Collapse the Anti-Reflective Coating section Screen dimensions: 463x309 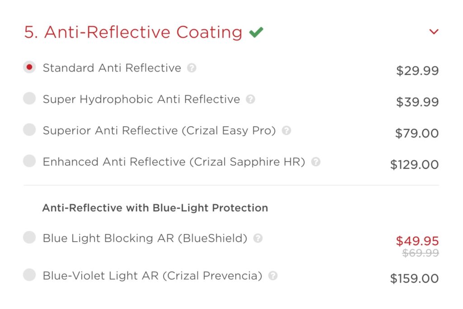[434, 31]
